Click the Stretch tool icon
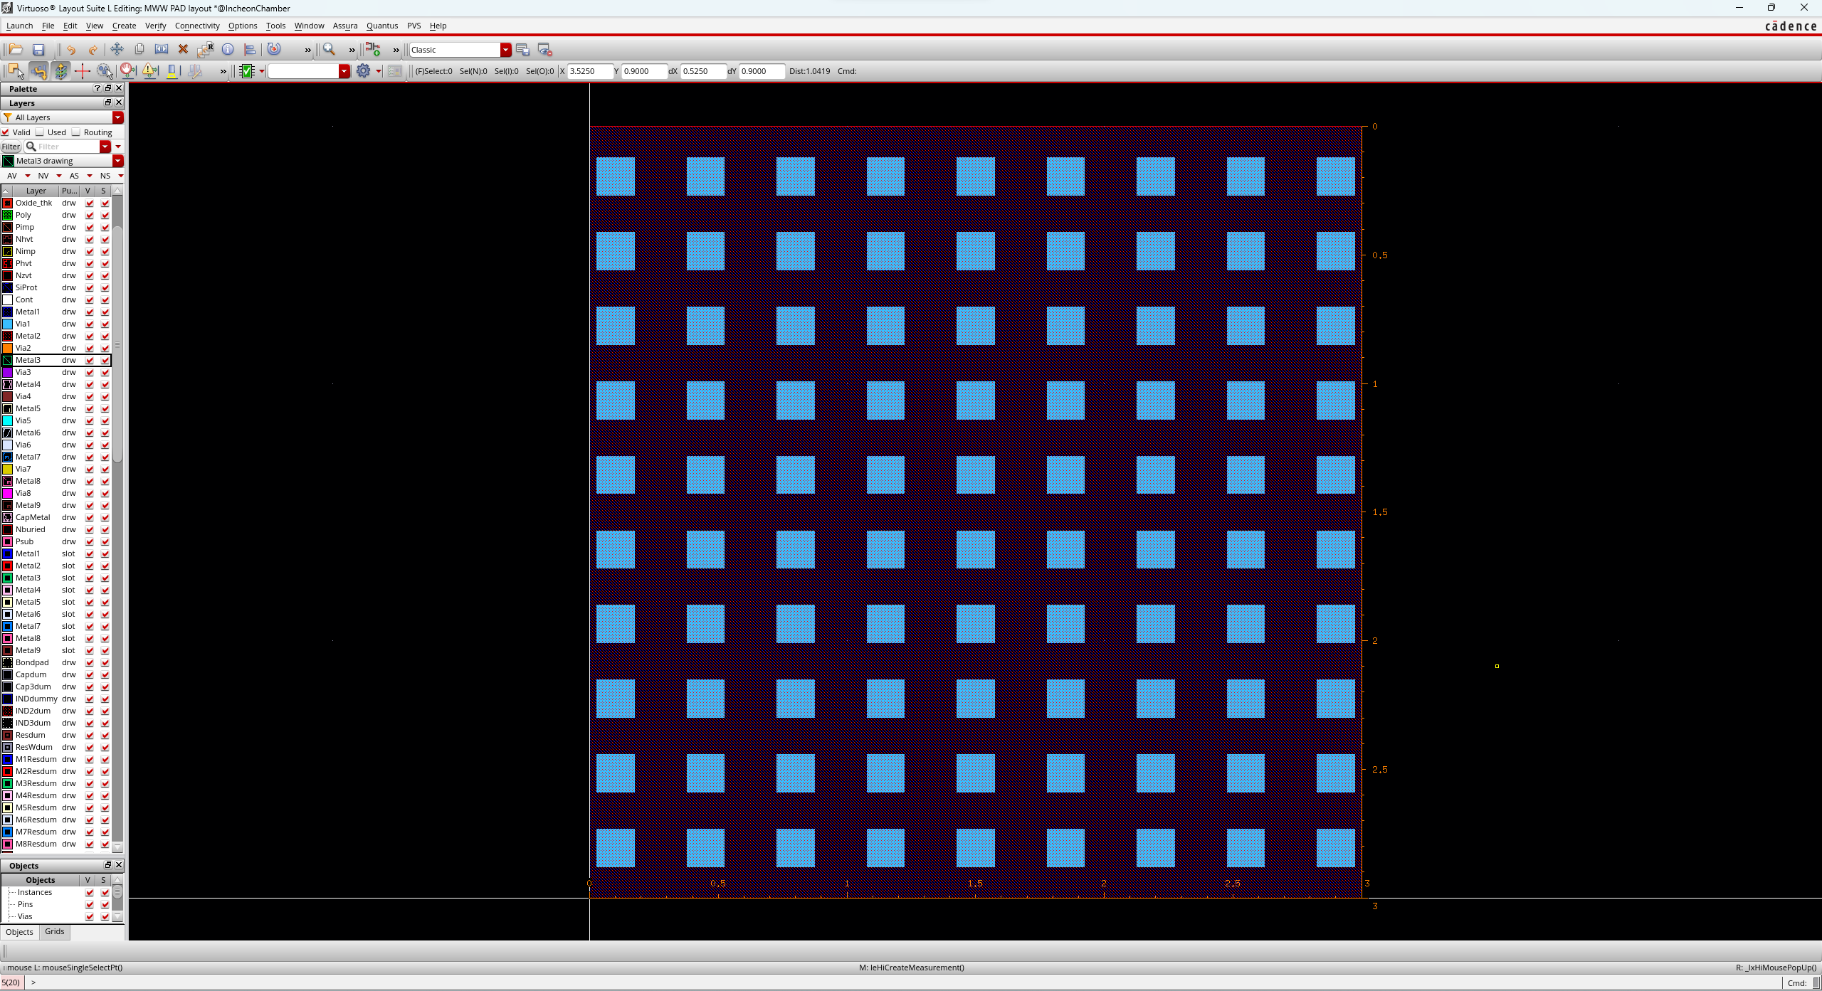Viewport: 1822px width, 991px height. pos(162,50)
